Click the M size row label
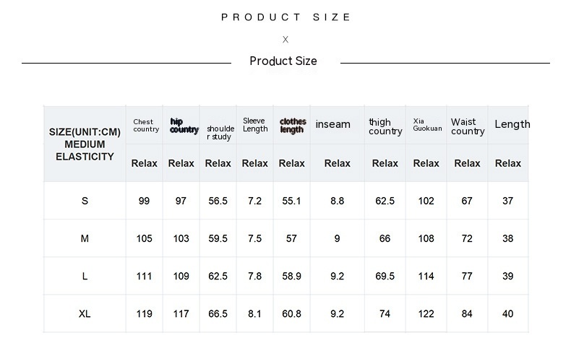Viewport: 571px width, 356px height. [x=85, y=238]
